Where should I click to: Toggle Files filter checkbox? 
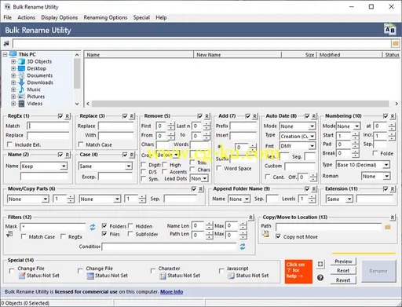pos(104,234)
